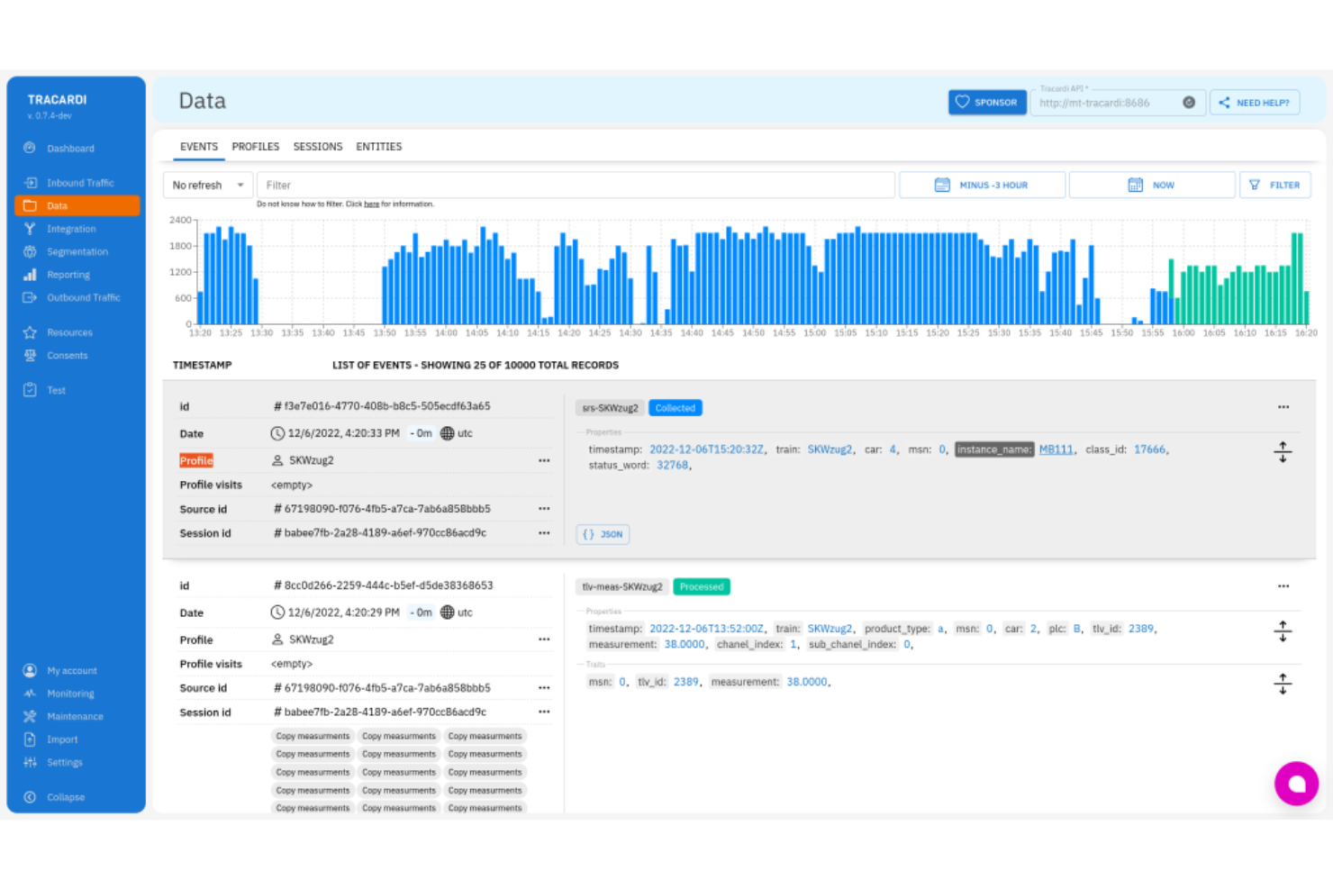Select the Inbound Traffic sidebar icon
The width and height of the screenshot is (1333, 889).
[30, 182]
